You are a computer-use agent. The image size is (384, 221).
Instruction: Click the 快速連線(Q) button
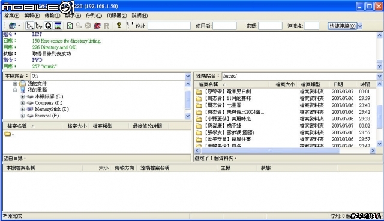coord(343,26)
